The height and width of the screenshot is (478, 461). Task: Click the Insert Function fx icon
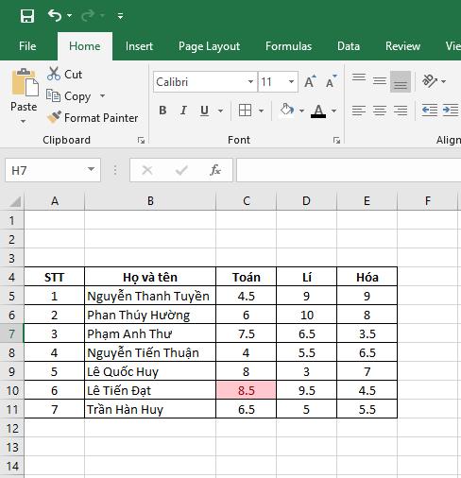click(215, 170)
